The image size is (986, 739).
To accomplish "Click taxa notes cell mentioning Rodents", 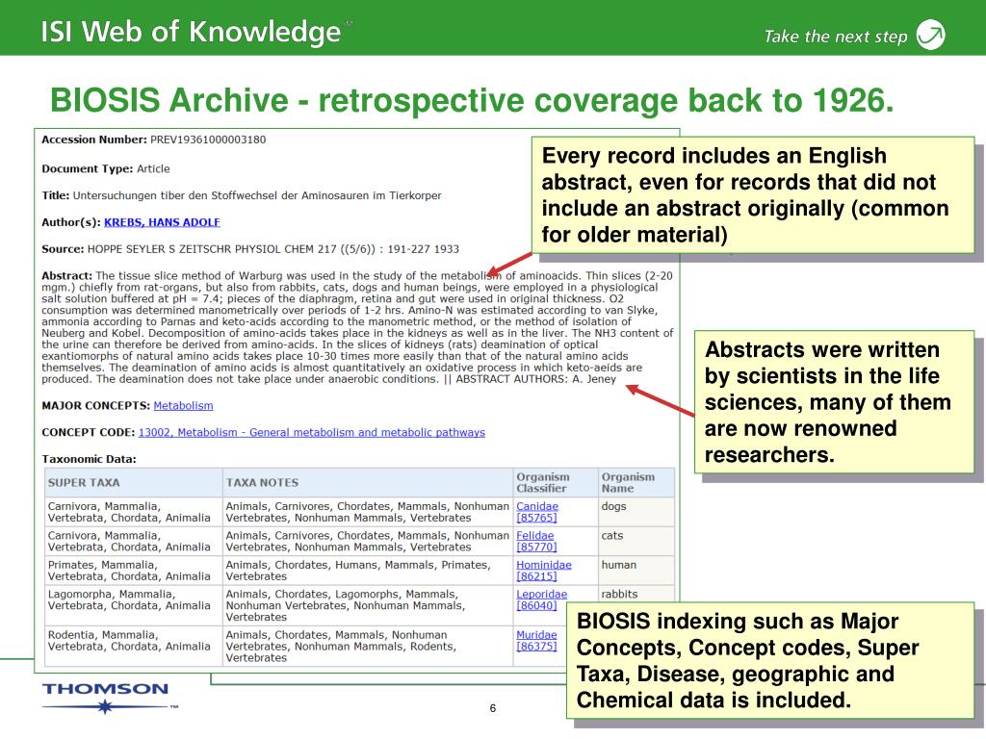I will (368, 646).
